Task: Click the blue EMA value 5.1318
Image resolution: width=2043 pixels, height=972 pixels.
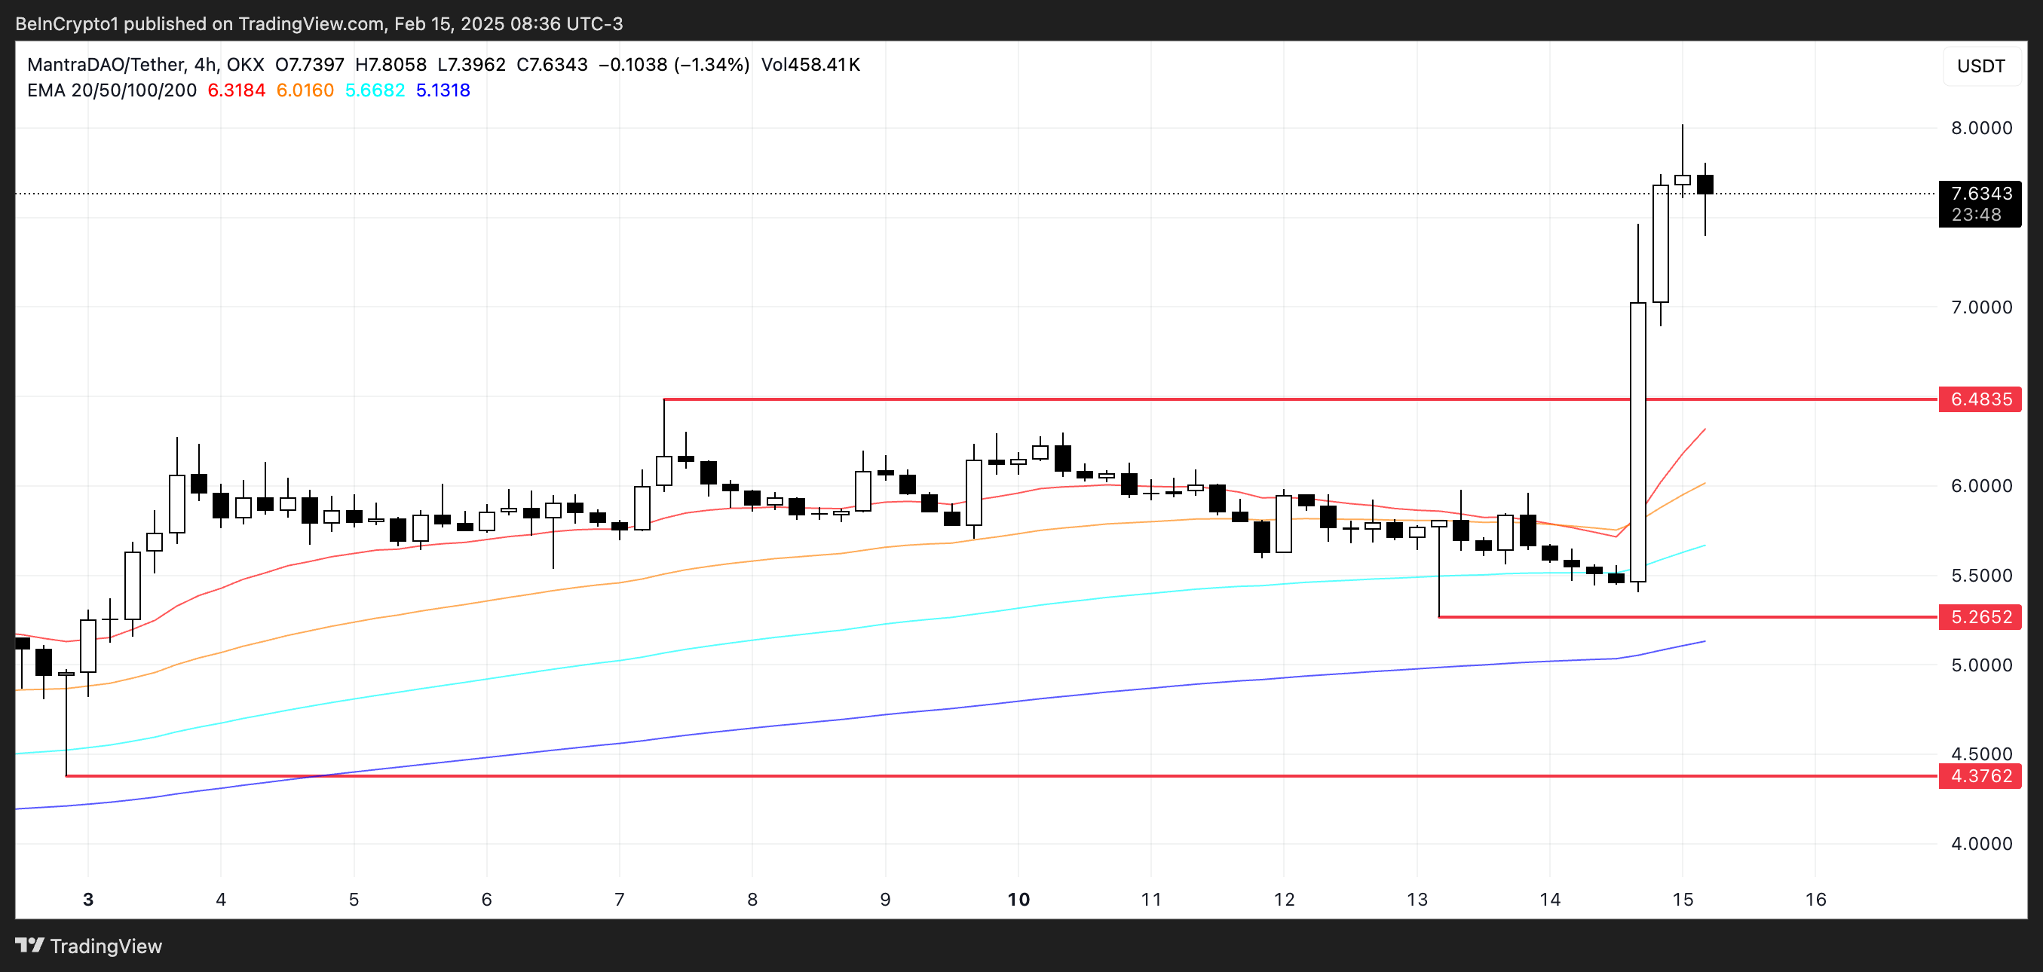Action: click(x=443, y=90)
